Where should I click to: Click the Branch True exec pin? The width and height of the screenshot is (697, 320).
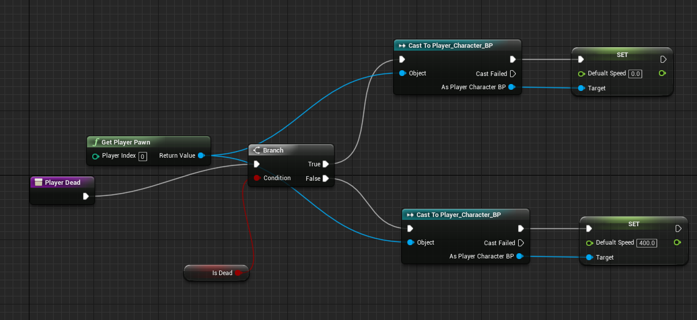coord(326,164)
